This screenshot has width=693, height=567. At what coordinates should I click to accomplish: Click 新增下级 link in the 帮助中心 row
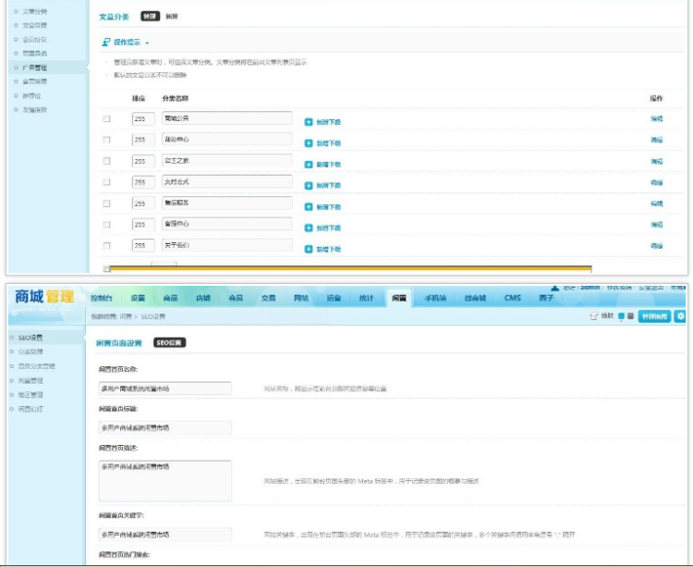[328, 143]
